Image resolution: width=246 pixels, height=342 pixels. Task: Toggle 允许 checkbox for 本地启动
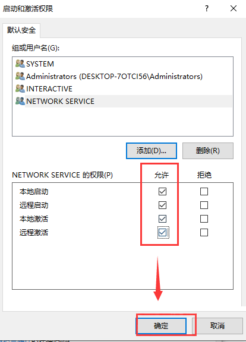[162, 192]
